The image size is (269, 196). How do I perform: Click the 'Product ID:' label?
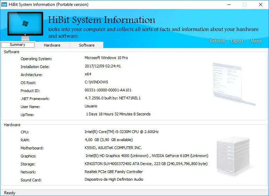tap(30, 91)
